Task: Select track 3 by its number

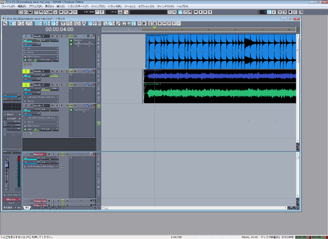Action: point(26,85)
